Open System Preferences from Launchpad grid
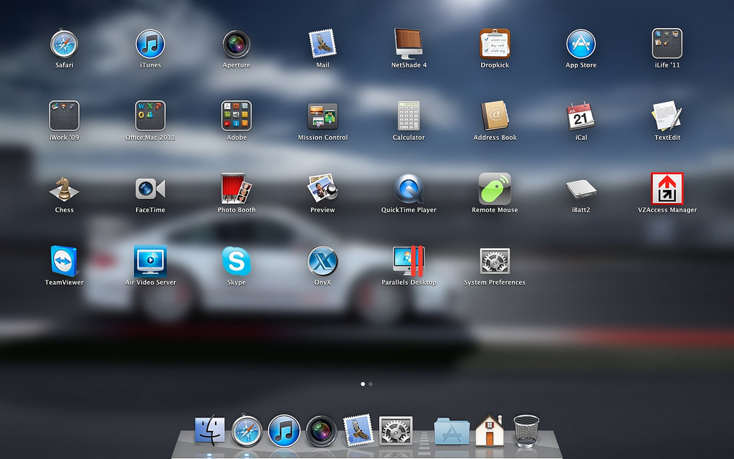The image size is (734, 459). tap(495, 261)
